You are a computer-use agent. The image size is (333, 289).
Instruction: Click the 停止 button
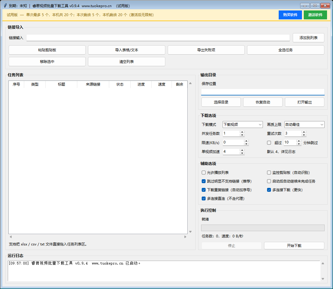(232, 246)
